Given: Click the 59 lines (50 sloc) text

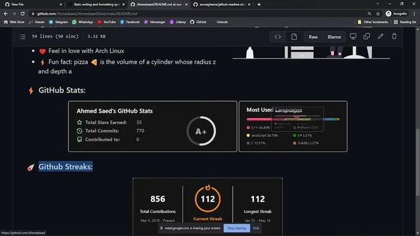Looking at the screenshot, I should coord(55,37).
